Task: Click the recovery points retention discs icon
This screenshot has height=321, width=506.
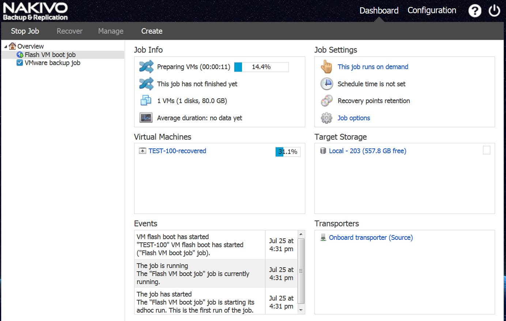Action: 326,101
